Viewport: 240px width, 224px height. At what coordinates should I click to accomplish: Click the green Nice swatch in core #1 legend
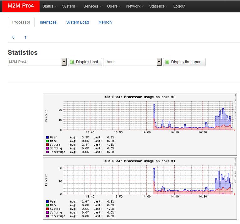coord(47,205)
